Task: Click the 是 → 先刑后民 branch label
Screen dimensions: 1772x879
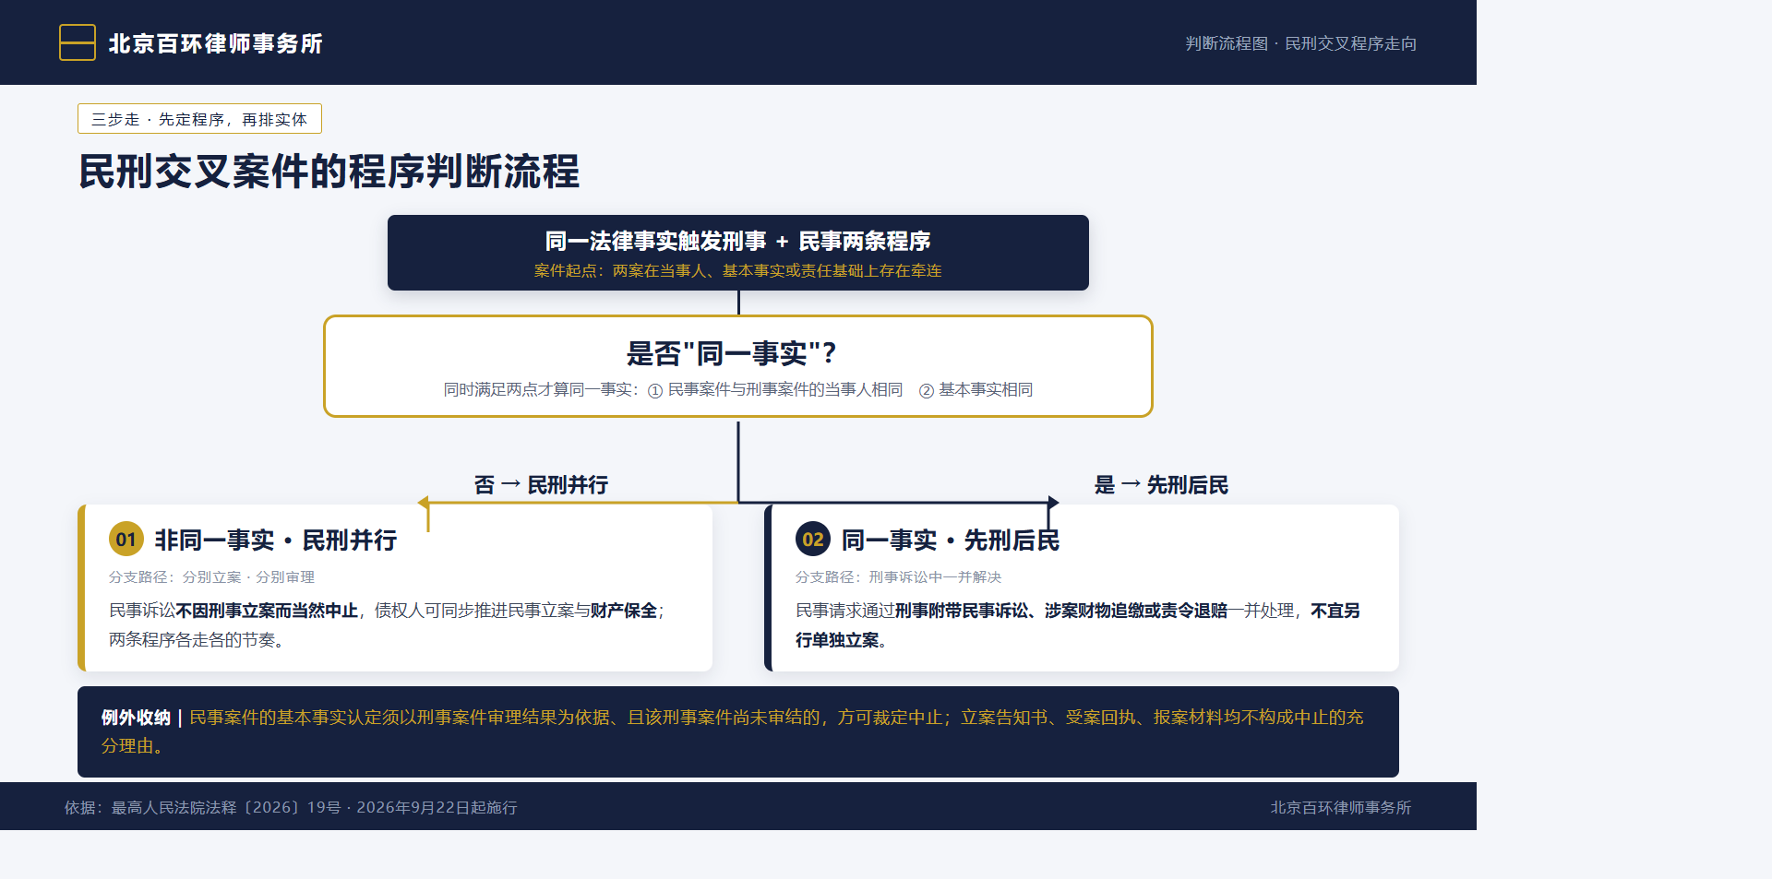Action: pos(1161,485)
